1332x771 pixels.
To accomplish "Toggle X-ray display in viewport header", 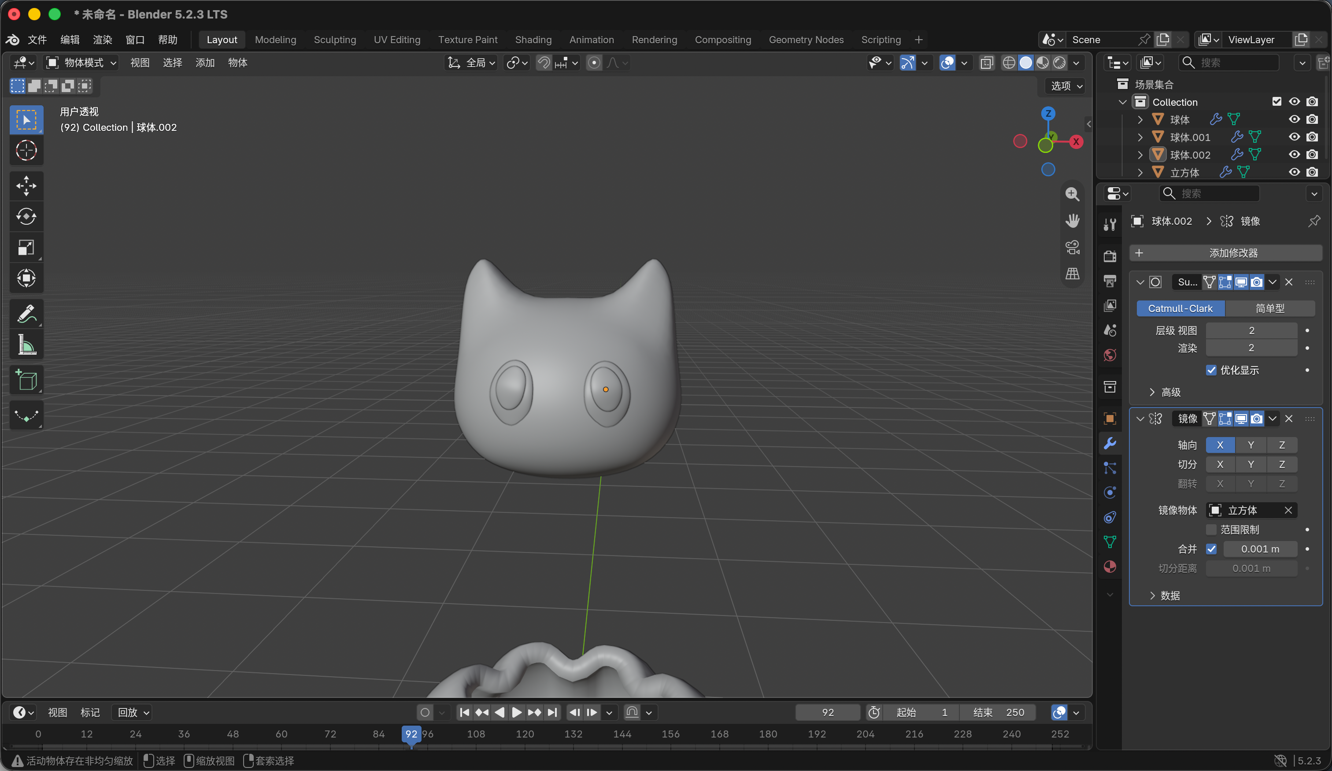I will pyautogui.click(x=986, y=63).
